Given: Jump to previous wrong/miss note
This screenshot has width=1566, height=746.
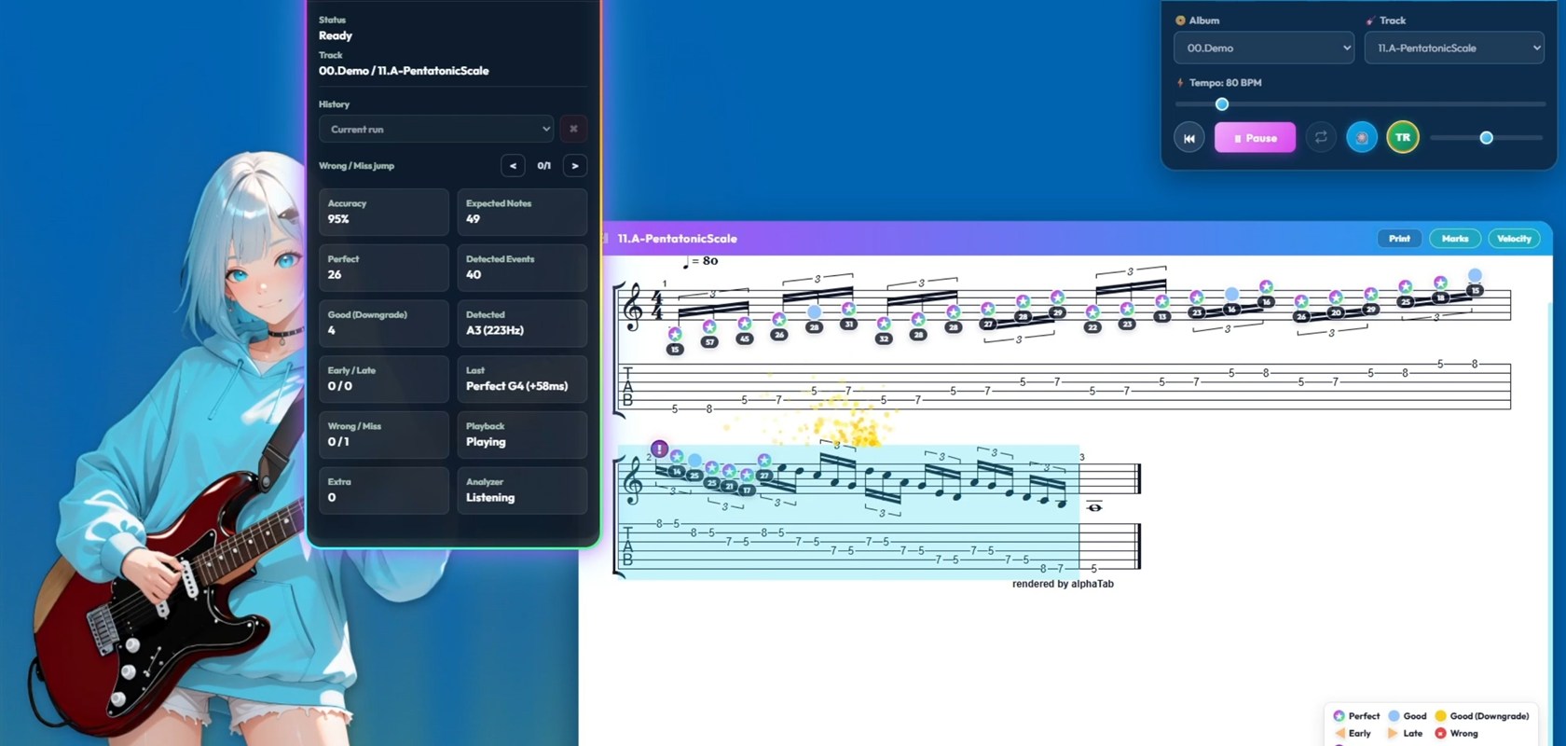Looking at the screenshot, I should point(513,166).
